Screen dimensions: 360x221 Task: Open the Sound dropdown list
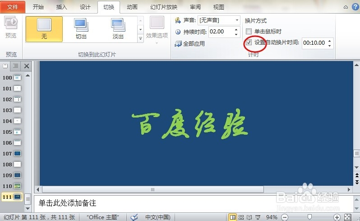(x=237, y=20)
